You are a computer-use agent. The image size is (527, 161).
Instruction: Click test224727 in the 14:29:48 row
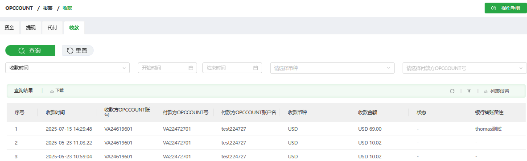(234, 129)
